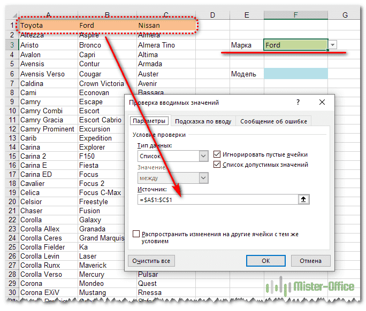Click the Источник formula input field

coord(217,199)
